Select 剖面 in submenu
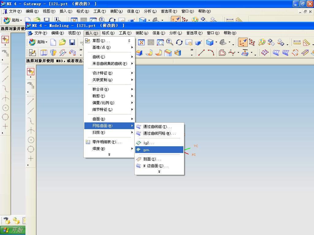314x235 pixels. tap(159, 159)
